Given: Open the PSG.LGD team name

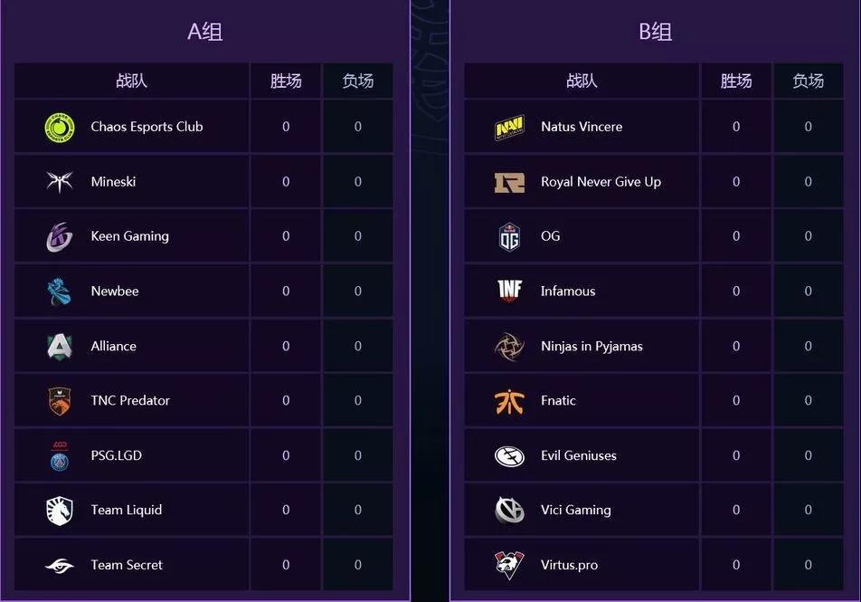Looking at the screenshot, I should pyautogui.click(x=117, y=455).
